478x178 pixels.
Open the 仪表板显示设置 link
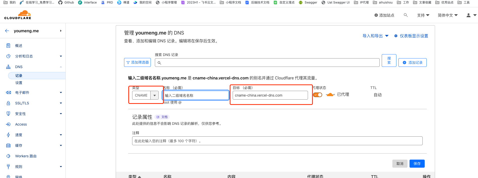[414, 36]
